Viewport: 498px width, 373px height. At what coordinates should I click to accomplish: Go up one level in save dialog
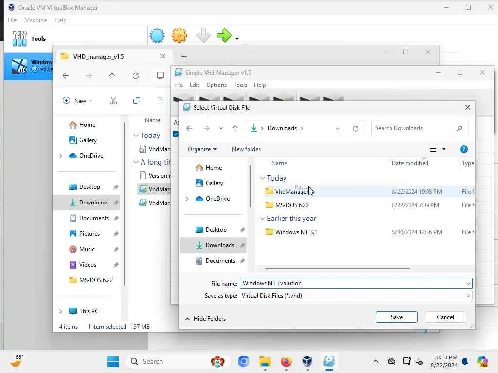(235, 128)
